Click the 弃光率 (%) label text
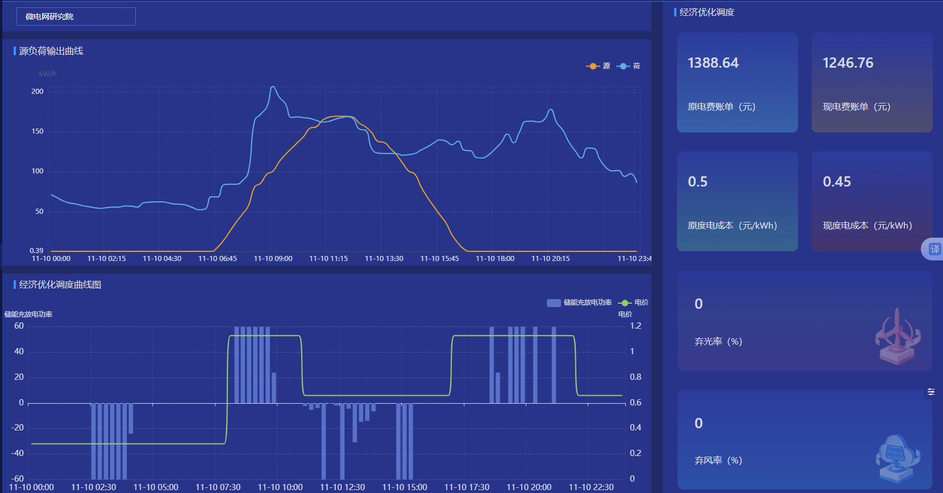943x493 pixels. 718,342
